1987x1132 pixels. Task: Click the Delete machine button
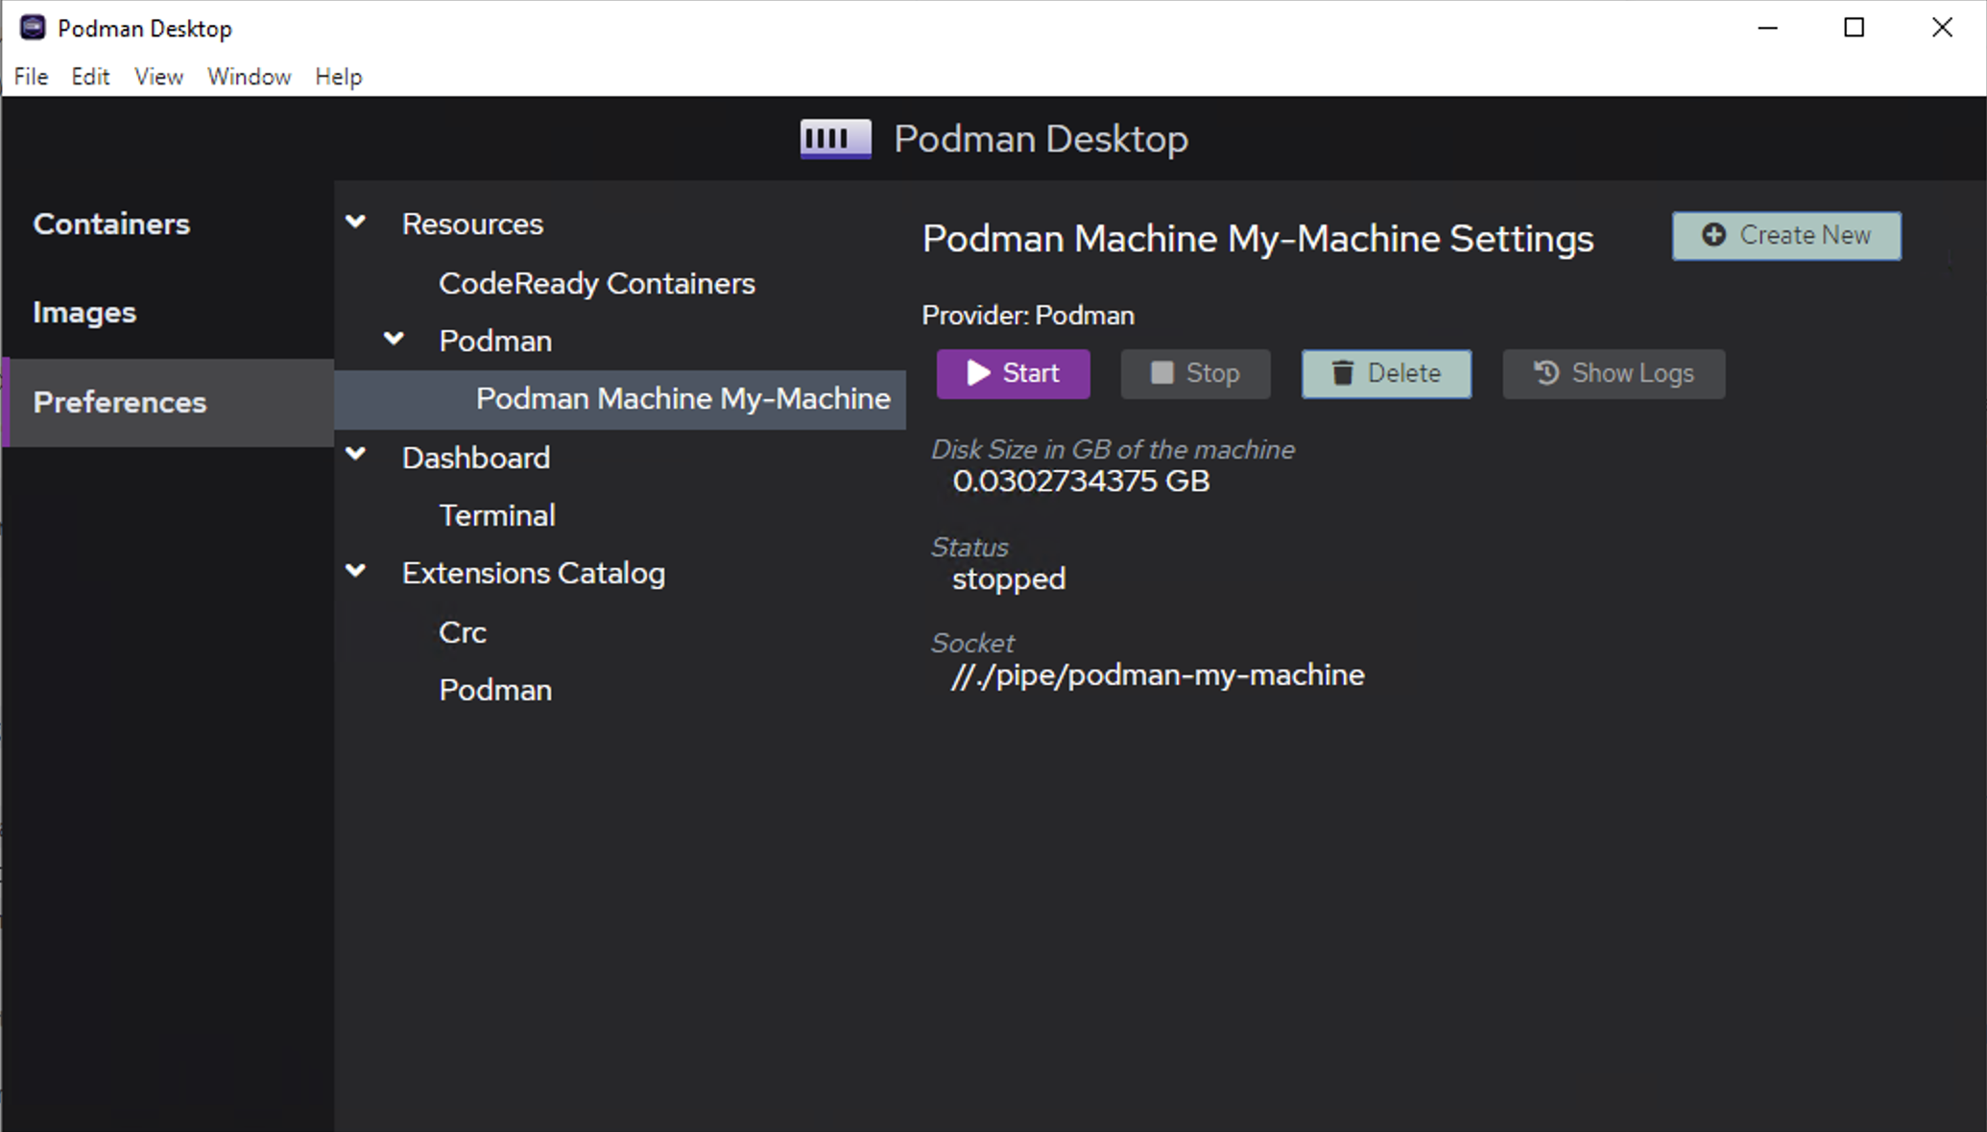[x=1385, y=373]
